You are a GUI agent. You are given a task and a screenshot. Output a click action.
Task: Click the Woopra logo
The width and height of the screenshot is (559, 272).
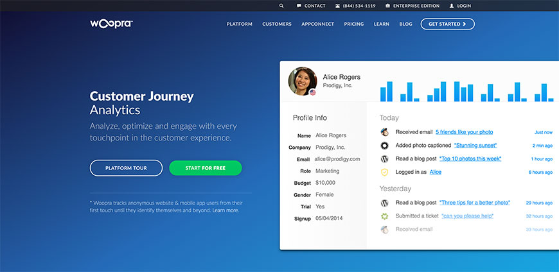click(x=111, y=24)
